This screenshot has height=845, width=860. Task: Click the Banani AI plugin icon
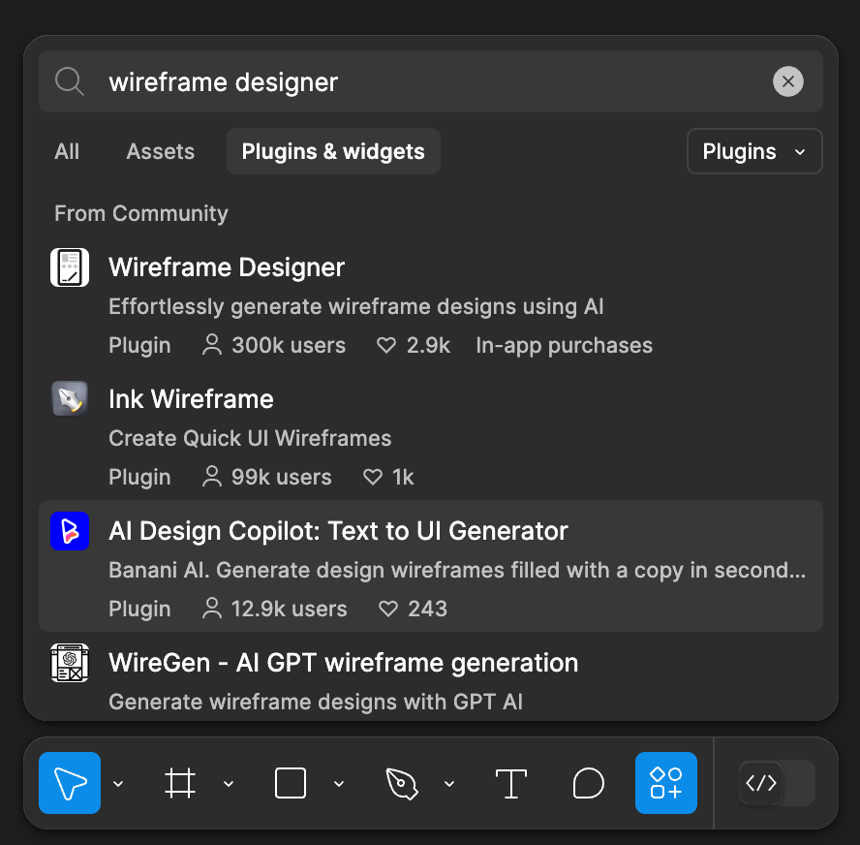[70, 531]
